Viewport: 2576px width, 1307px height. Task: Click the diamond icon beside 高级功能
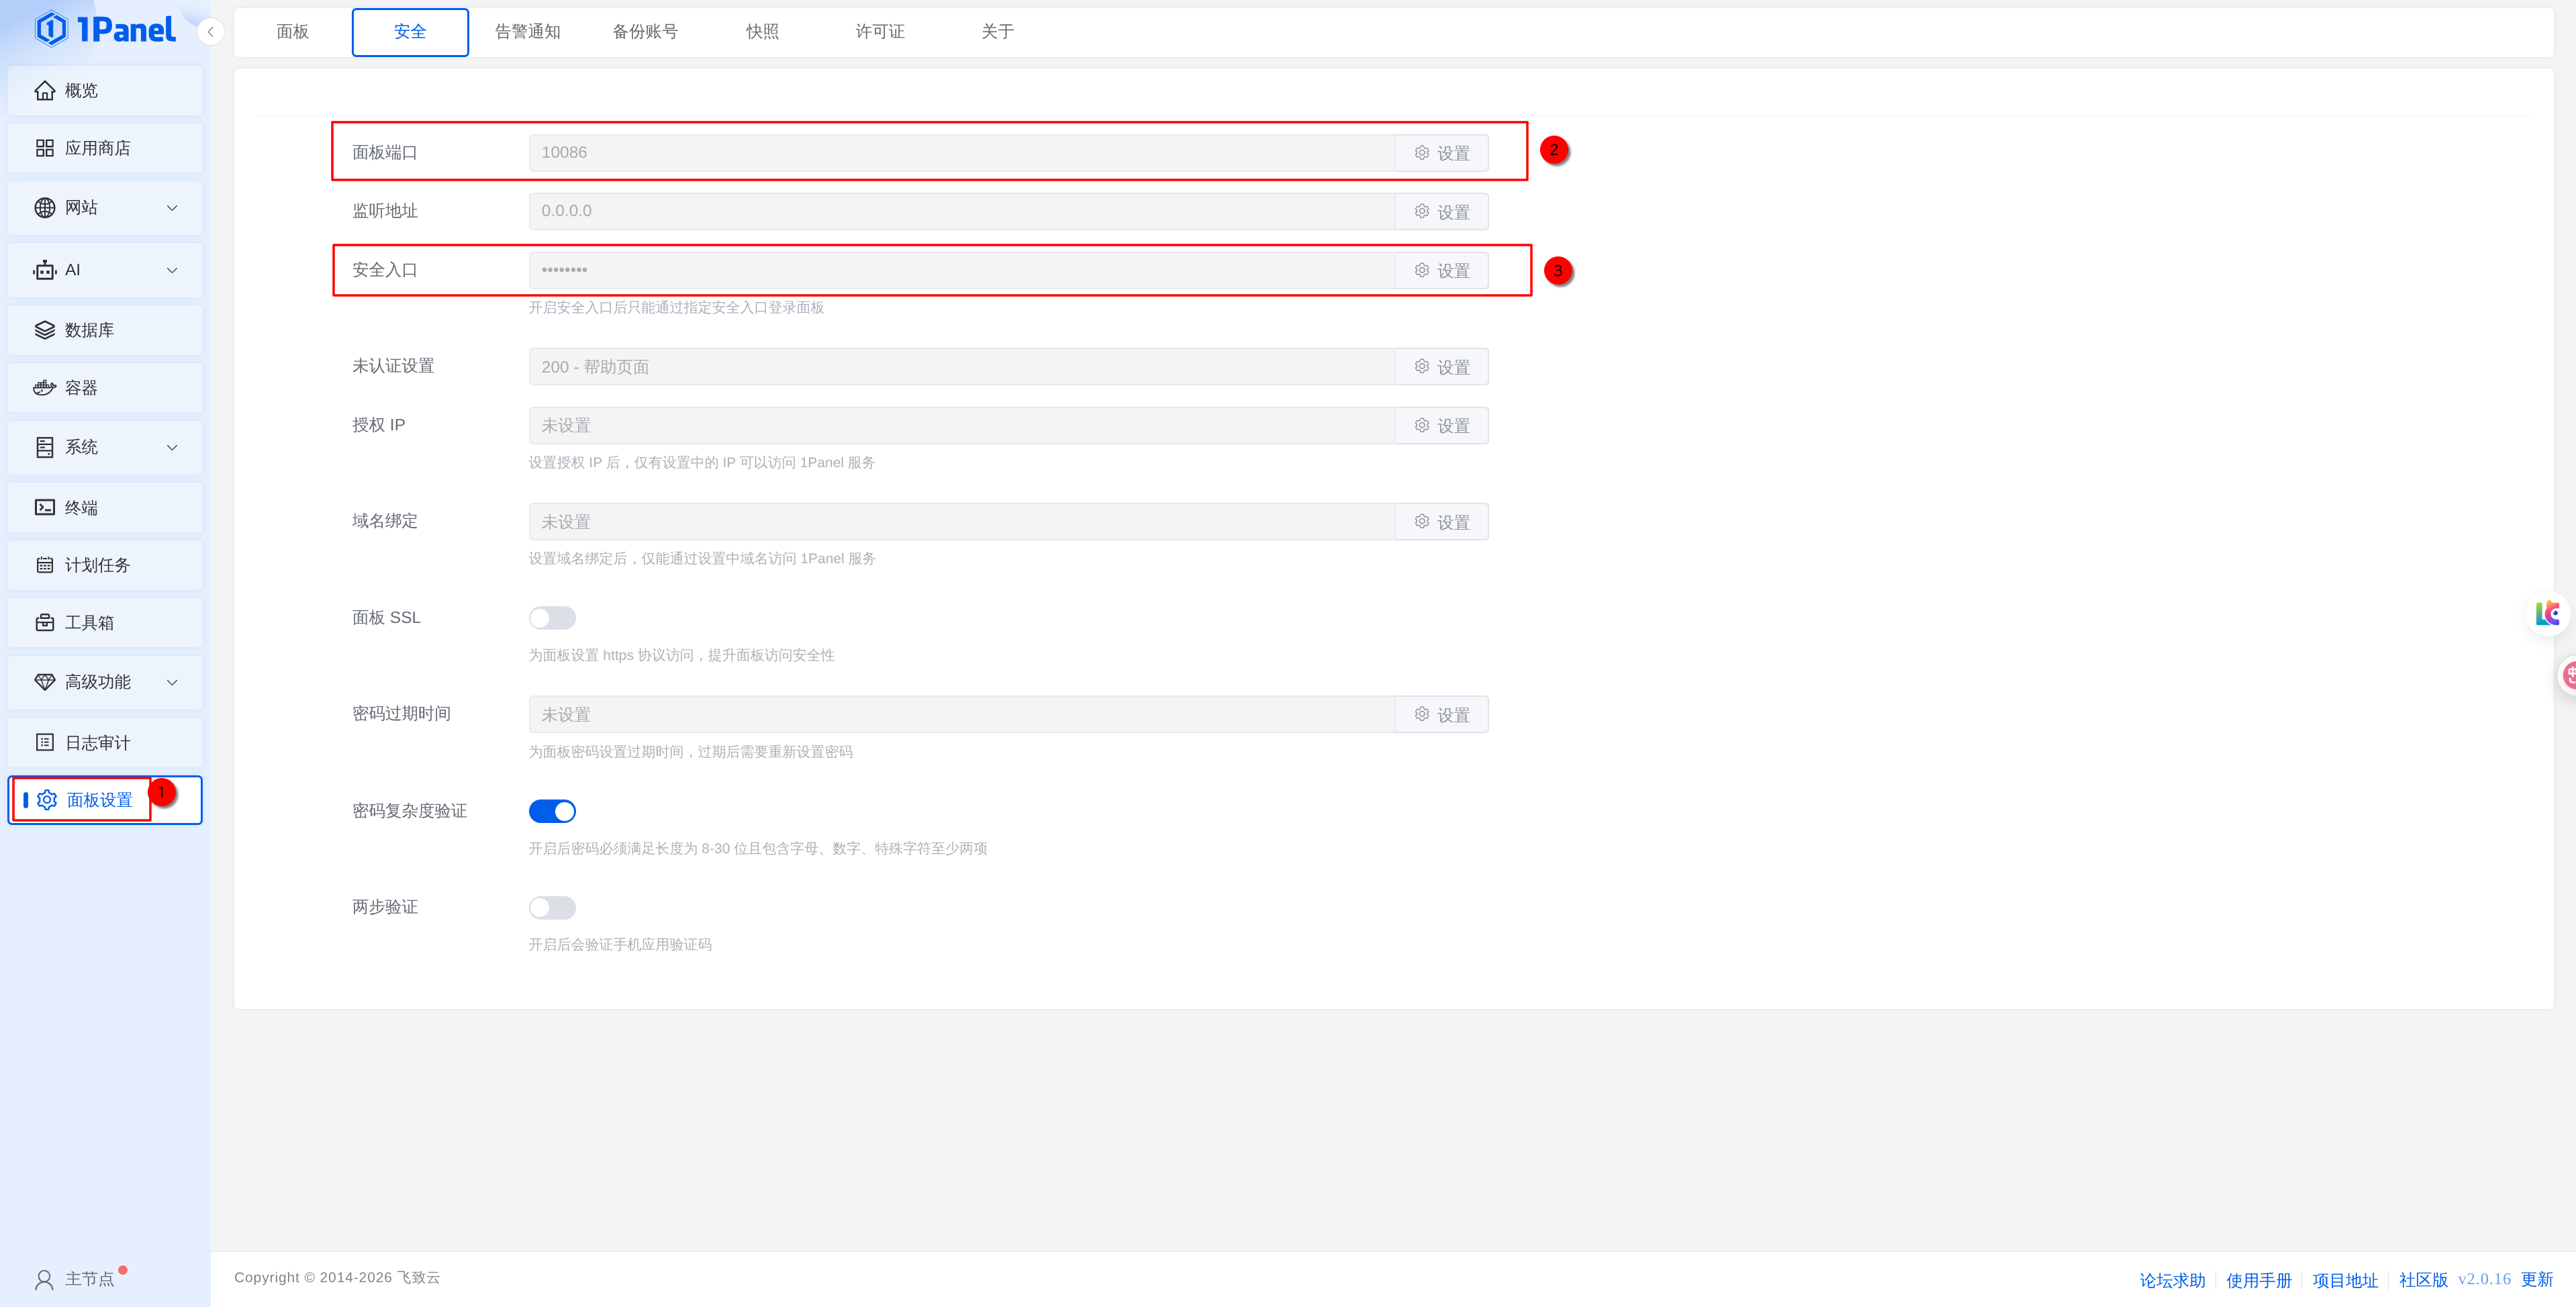(x=45, y=682)
